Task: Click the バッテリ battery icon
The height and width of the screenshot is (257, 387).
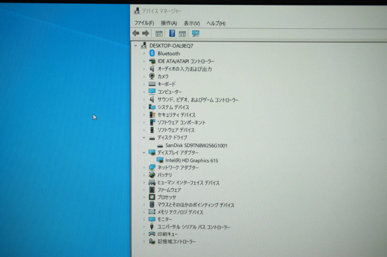Action: coord(152,175)
